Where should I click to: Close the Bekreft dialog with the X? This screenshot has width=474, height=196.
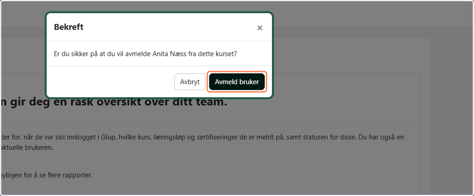tap(260, 28)
